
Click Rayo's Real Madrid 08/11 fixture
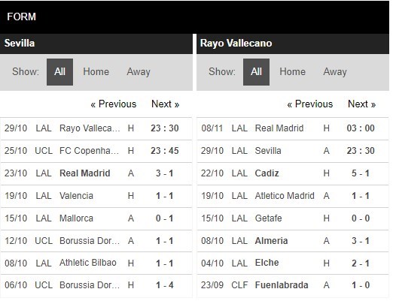(x=293, y=128)
